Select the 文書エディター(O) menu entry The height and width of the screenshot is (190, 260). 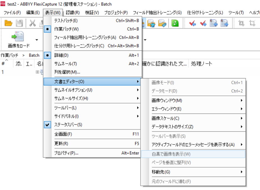[x=92, y=82]
